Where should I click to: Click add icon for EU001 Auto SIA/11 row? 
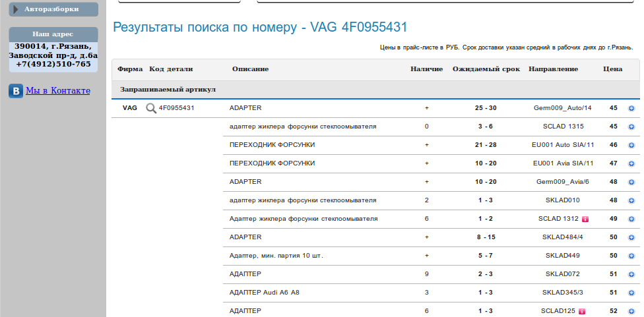pyautogui.click(x=631, y=146)
